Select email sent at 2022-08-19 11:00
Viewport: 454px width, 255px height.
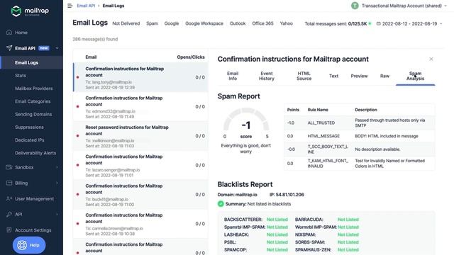(x=140, y=194)
